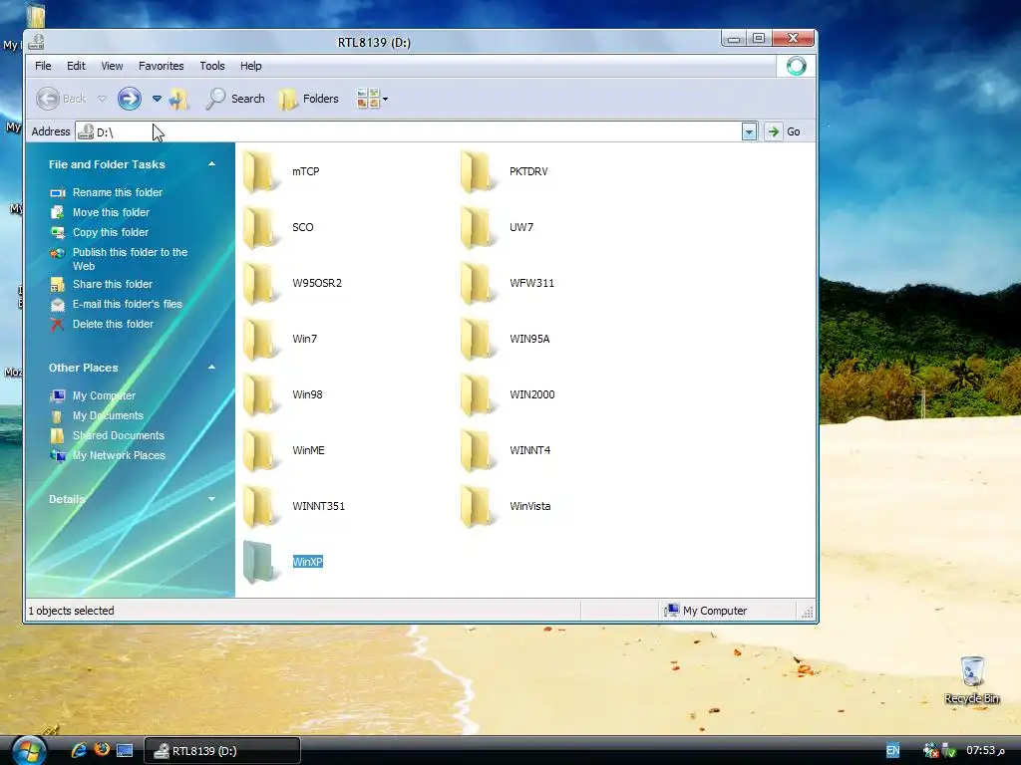Expand the Details section
Image resolution: width=1021 pixels, height=765 pixels.
[211, 499]
